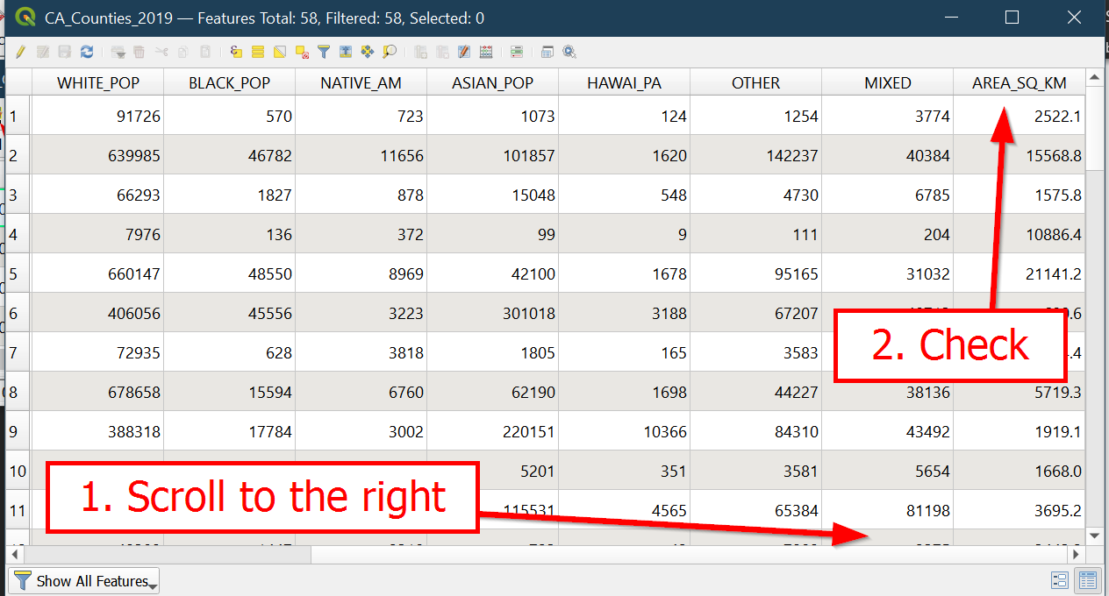Open select features by expression
1109x596 pixels.
[x=236, y=53]
